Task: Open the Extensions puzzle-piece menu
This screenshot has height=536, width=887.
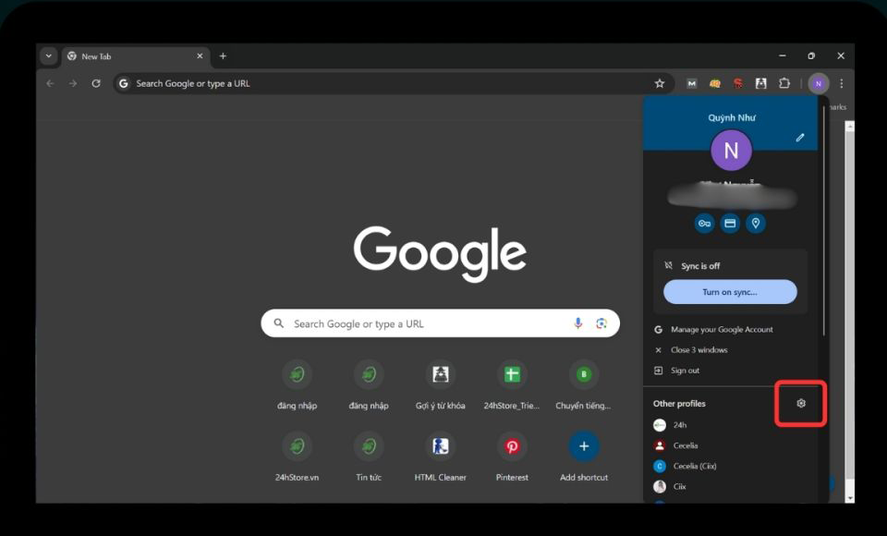Action: click(x=784, y=83)
